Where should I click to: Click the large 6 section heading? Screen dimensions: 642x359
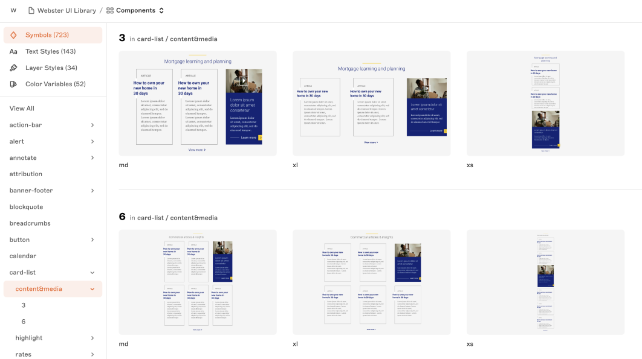pyautogui.click(x=122, y=217)
